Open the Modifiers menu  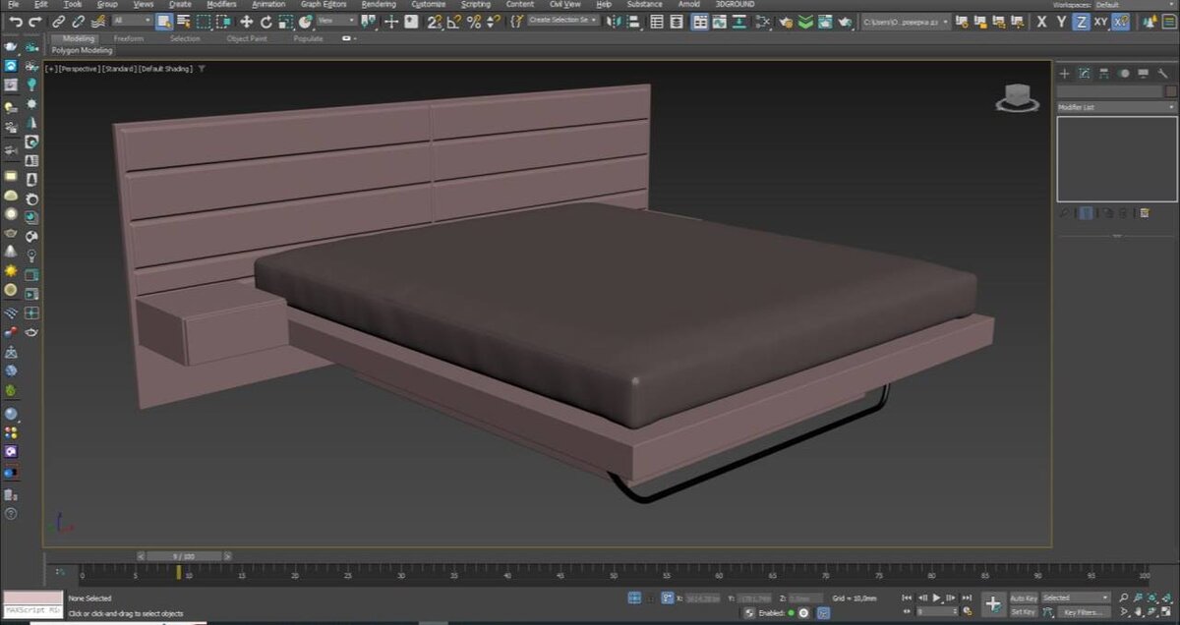click(x=222, y=5)
